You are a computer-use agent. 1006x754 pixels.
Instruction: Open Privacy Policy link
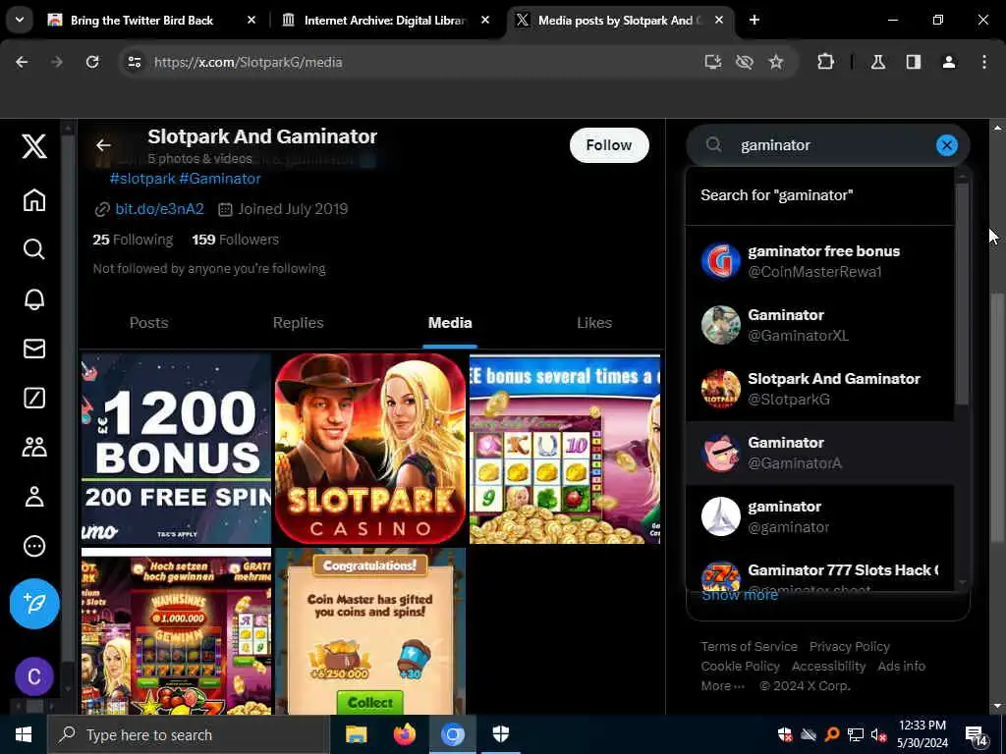tap(850, 646)
